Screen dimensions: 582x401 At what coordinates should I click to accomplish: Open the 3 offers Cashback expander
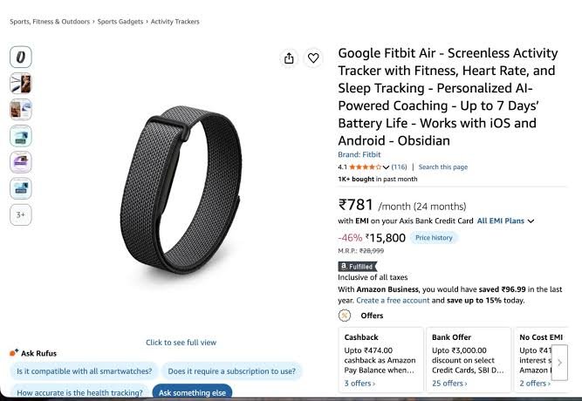tap(359, 384)
